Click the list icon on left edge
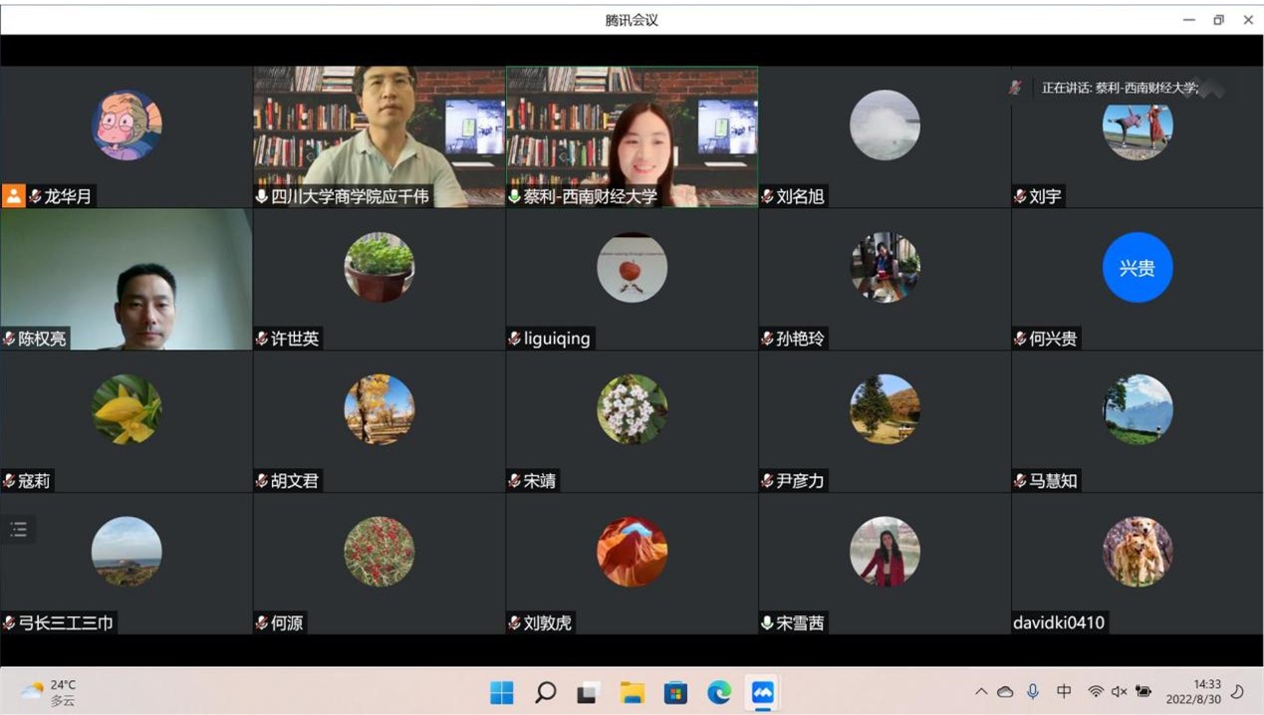Screen dimensions: 1264x715 [x=19, y=530]
